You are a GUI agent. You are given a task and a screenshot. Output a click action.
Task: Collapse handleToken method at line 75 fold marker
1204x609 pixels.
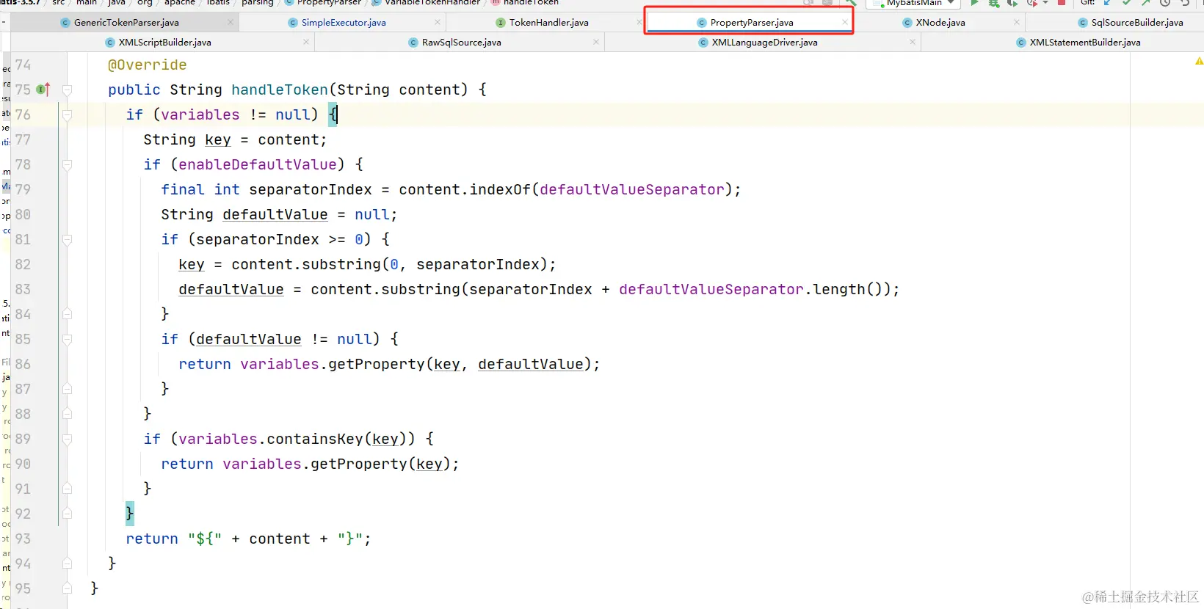[67, 90]
